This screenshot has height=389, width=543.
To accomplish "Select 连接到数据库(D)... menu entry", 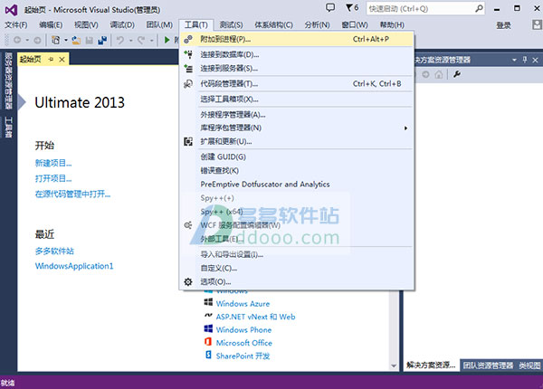I will (x=297, y=54).
